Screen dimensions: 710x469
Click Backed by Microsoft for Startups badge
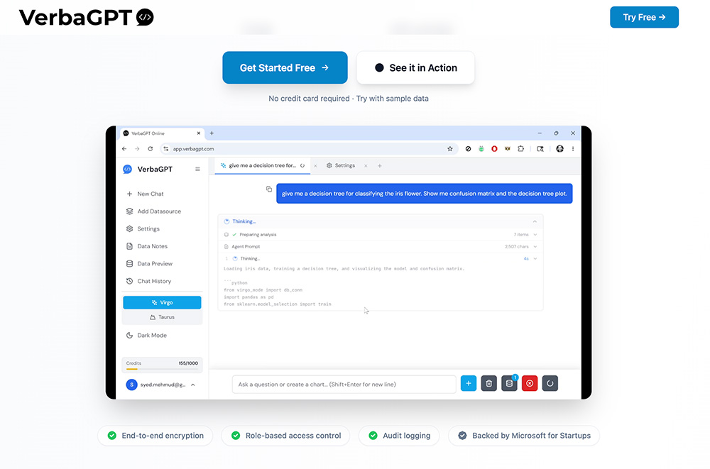coord(524,436)
